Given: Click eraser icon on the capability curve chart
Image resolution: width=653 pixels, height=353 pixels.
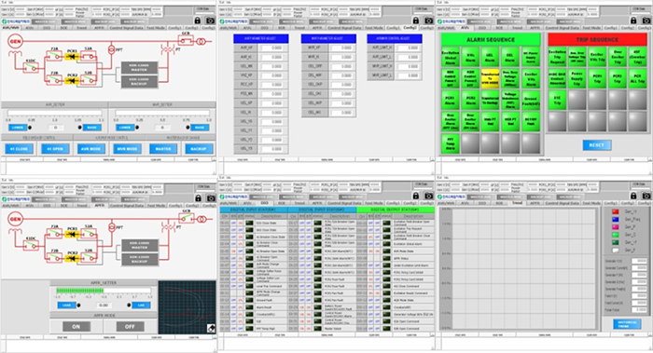Looking at the screenshot, I should (212, 329).
